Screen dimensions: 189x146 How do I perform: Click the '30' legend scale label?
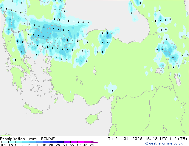click(65, 145)
